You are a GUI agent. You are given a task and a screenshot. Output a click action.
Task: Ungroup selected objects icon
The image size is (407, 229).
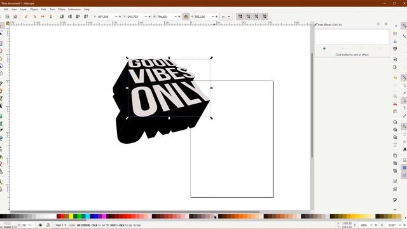(x=395, y=190)
